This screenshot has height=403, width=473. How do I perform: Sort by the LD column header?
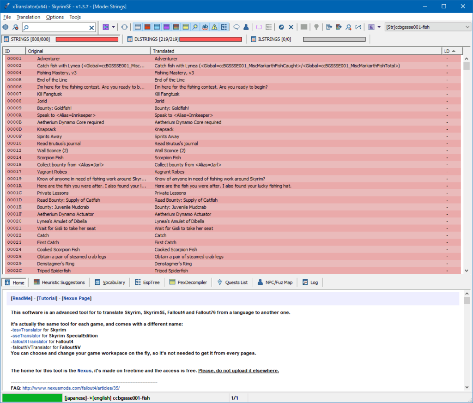[x=452, y=51]
